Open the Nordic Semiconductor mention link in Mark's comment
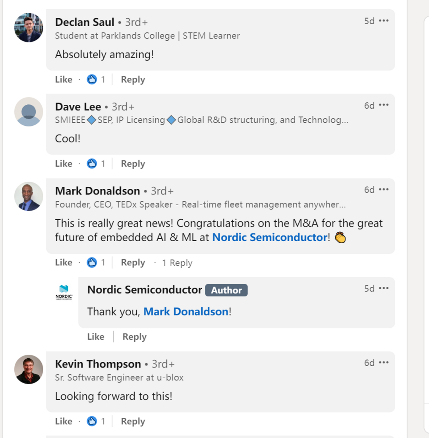Screen dimensions: 429x438 270,237
